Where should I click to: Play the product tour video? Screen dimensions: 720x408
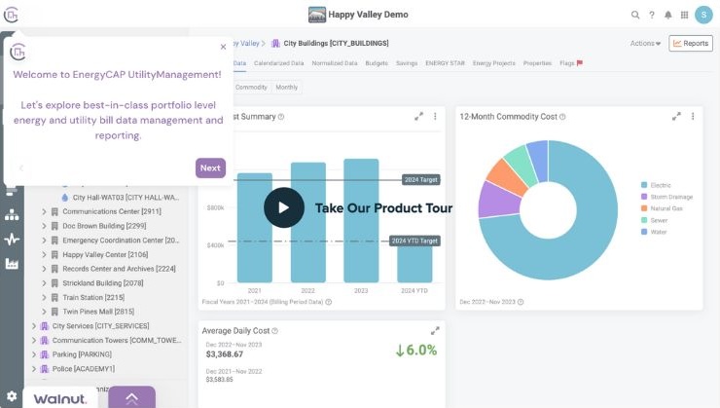click(283, 207)
